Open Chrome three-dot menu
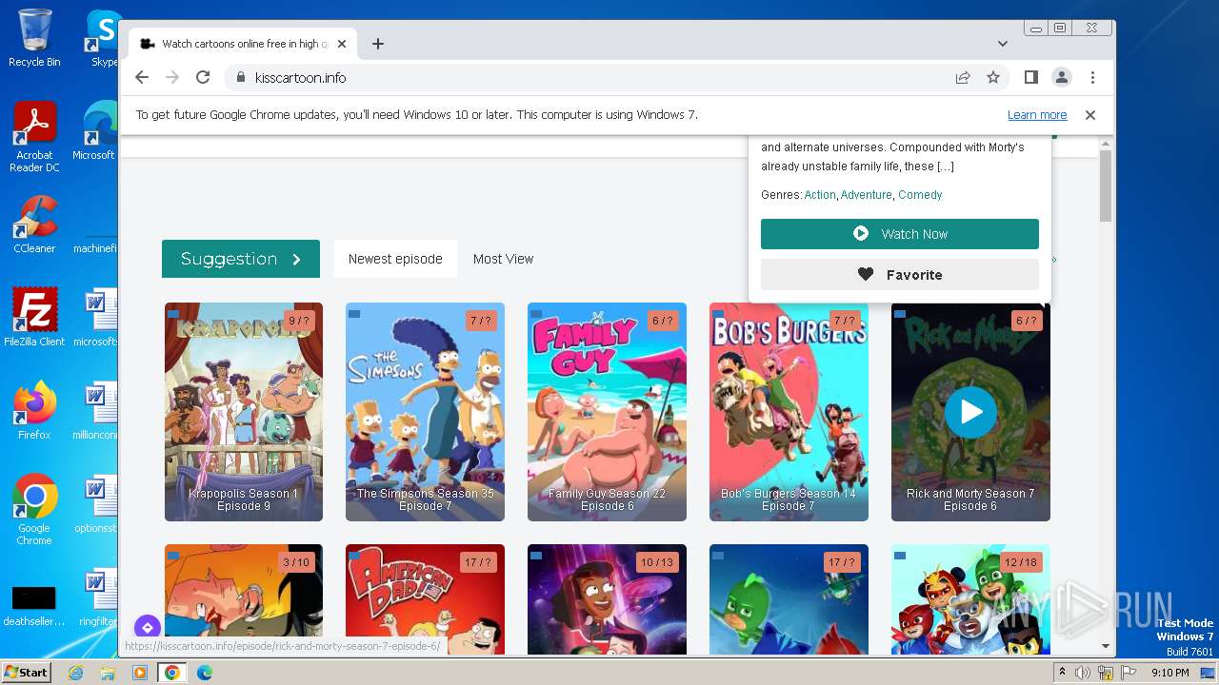Screen dimensions: 1219x685 pos(1092,78)
